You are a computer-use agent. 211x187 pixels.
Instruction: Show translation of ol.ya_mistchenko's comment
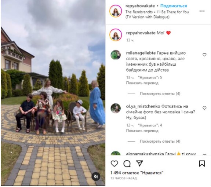click(x=142, y=131)
